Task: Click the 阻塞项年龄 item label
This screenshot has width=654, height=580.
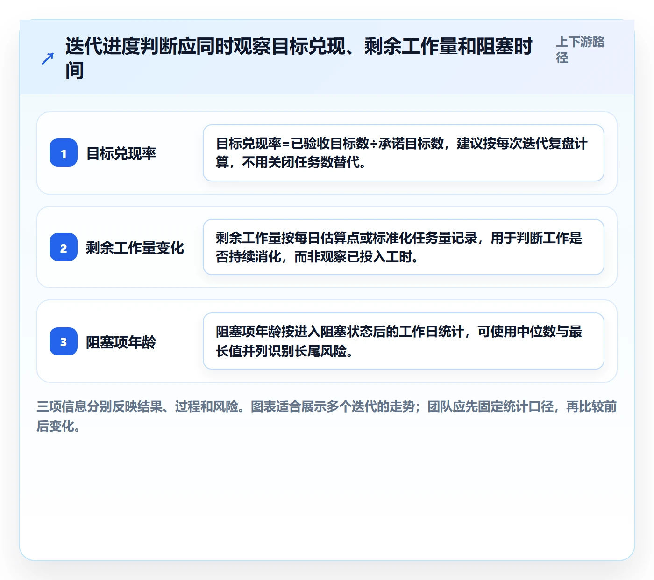Action: point(121,342)
